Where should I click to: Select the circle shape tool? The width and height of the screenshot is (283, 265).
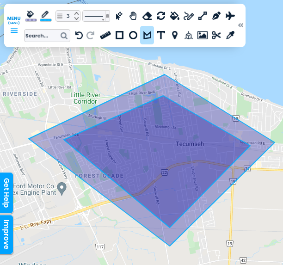(133, 35)
